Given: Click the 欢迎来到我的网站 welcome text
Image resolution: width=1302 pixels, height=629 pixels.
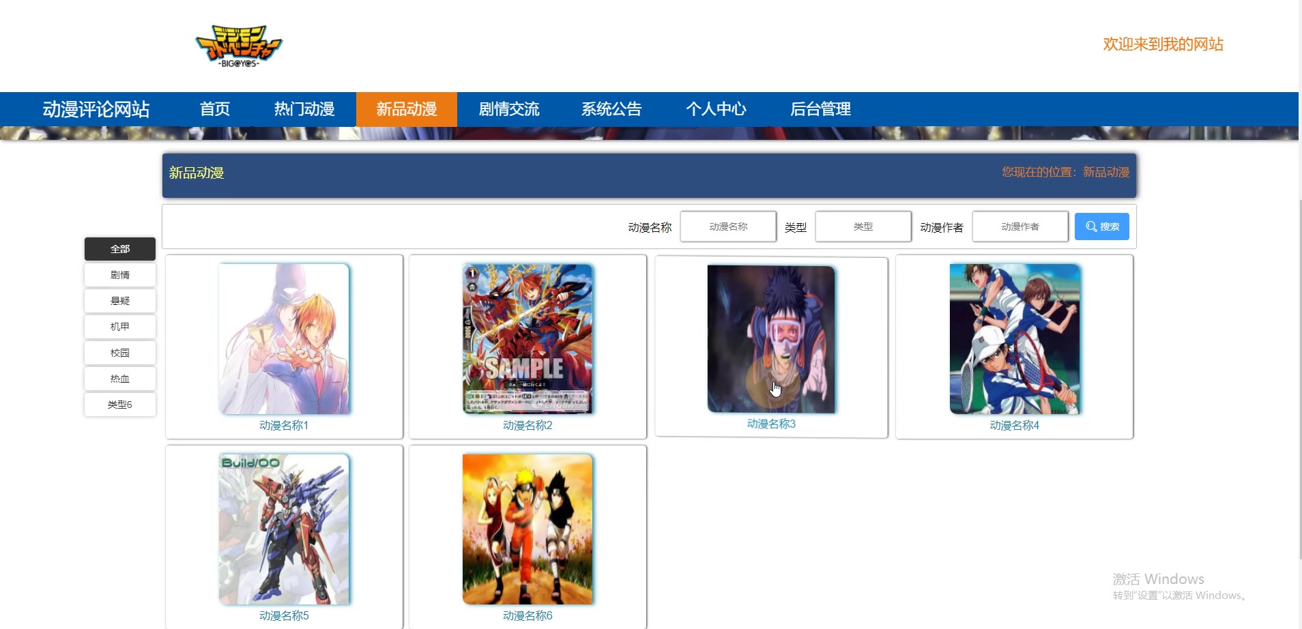Looking at the screenshot, I should [1163, 44].
